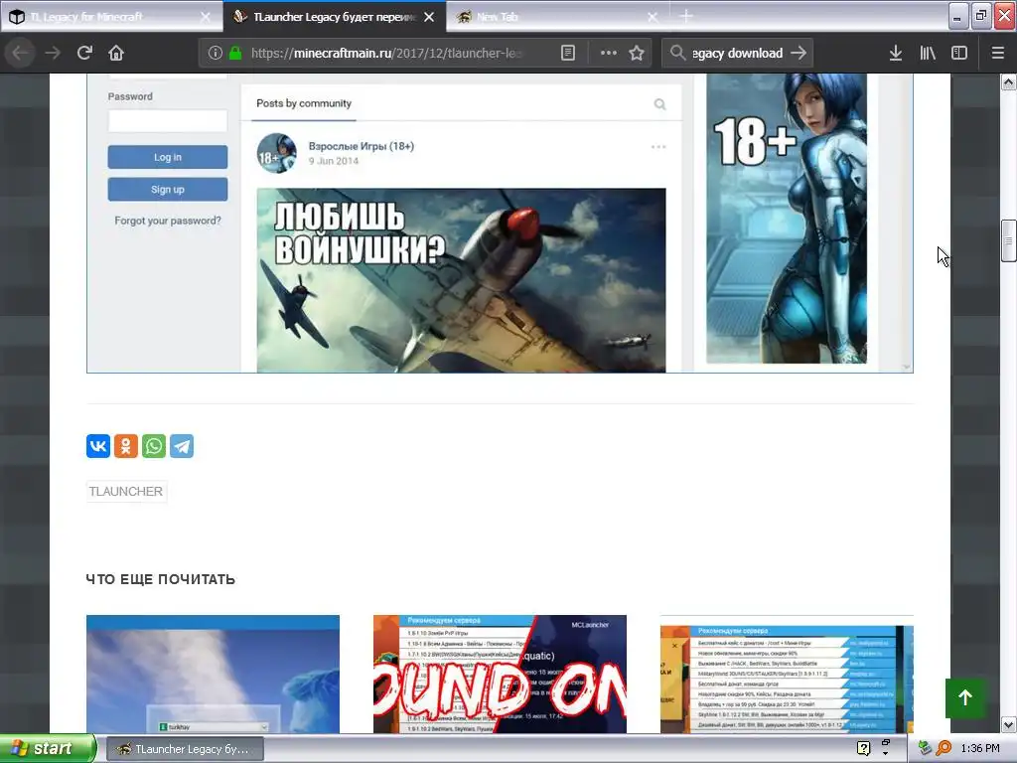Share the post via Telegram
Screen dimensions: 1017x763
182,446
